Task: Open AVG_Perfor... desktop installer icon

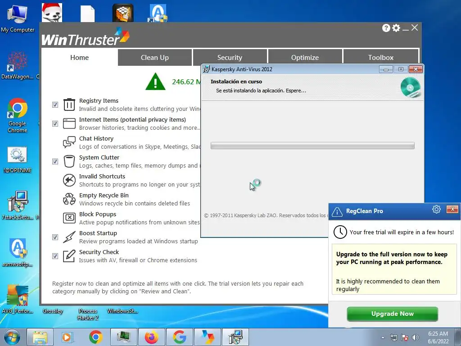Action: point(18,299)
